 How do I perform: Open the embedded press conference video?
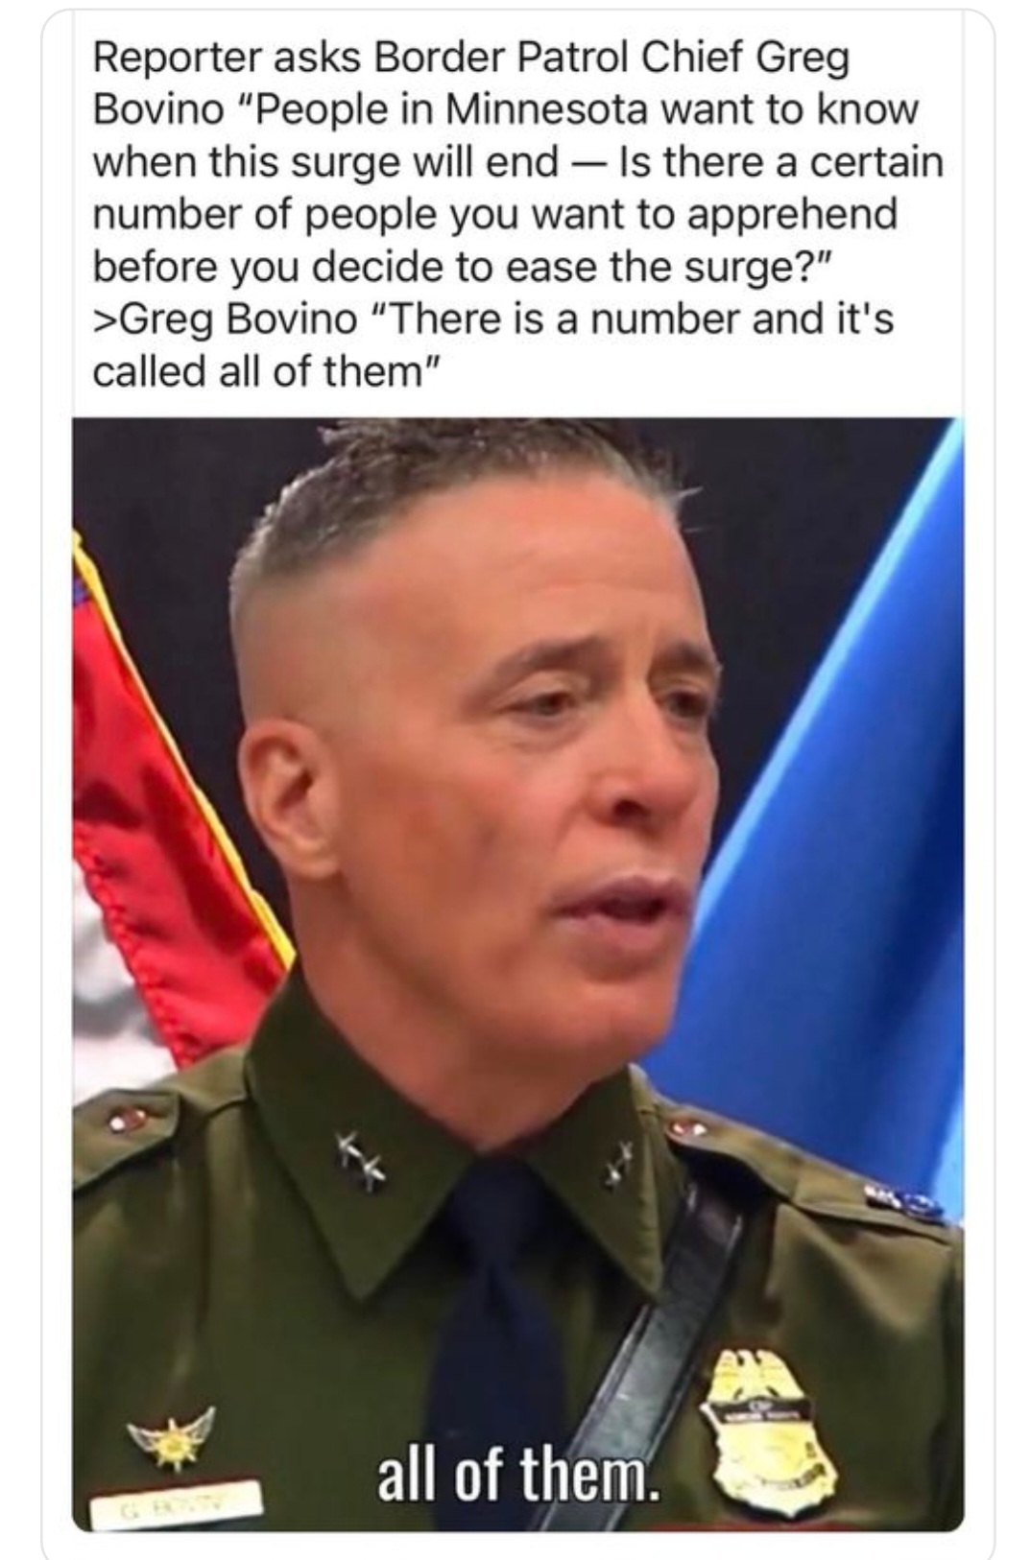coord(518,974)
